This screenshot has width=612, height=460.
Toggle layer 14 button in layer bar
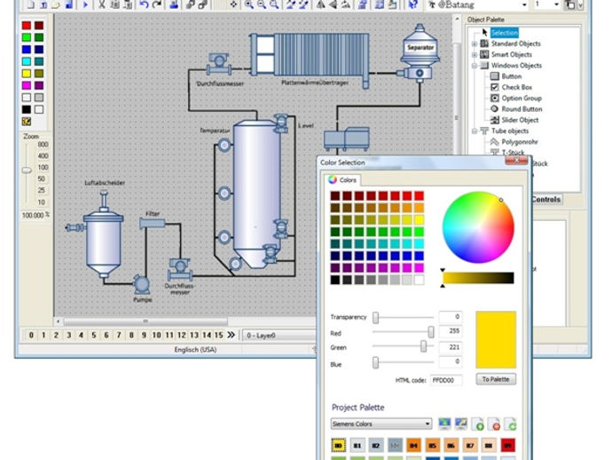point(207,335)
